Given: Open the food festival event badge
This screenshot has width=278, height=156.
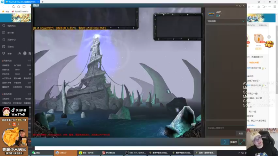Looking at the screenshot, I should pos(269,44).
